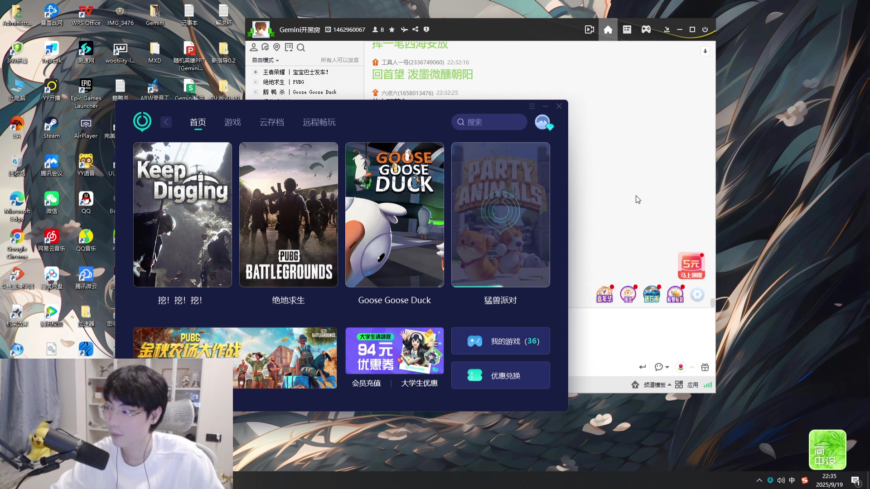870x489 pixels.
Task: Open the 云存档 tab
Action: coord(272,122)
